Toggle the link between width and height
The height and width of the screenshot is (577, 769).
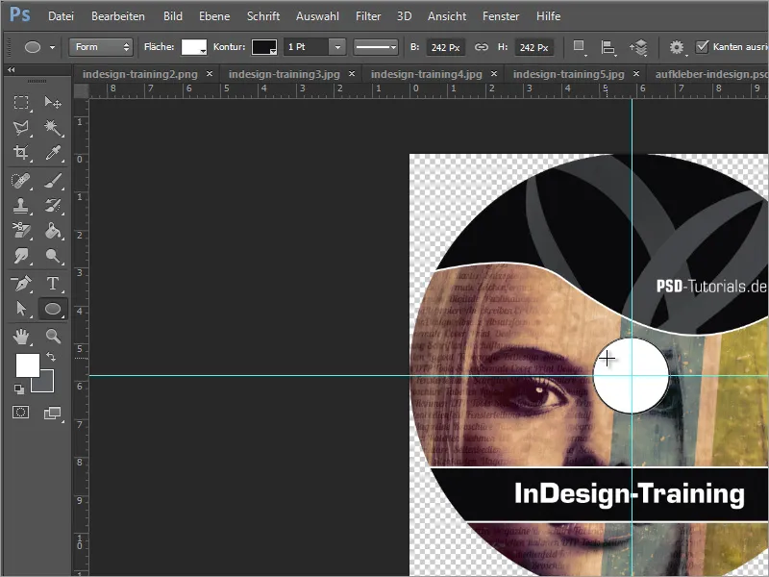pyautogui.click(x=482, y=47)
